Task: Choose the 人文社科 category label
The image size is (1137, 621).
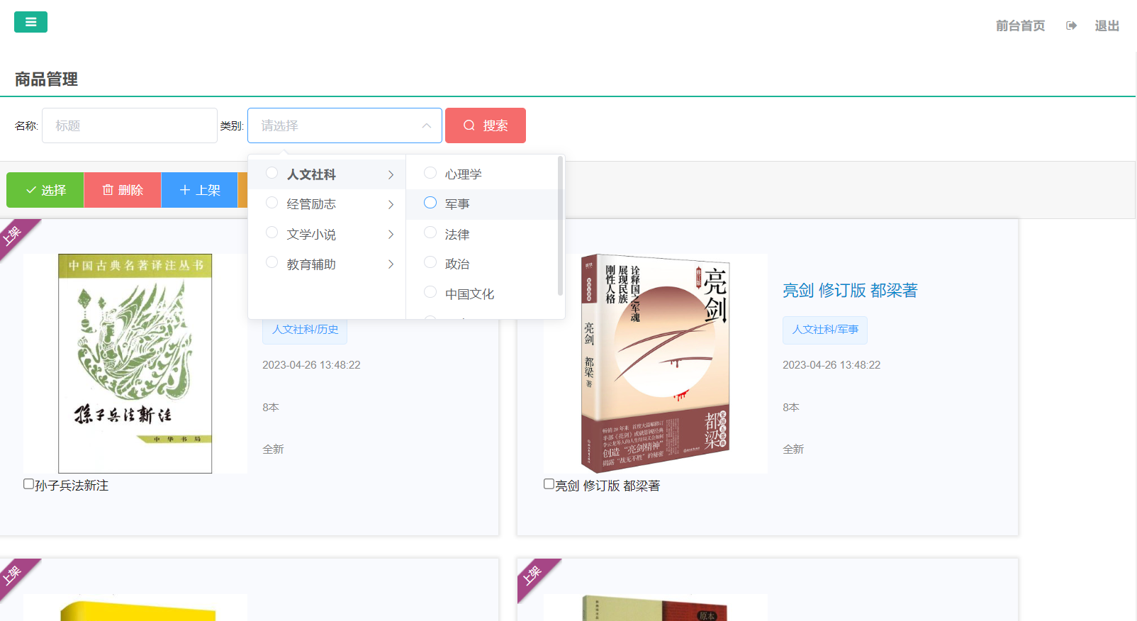Action: [x=311, y=174]
